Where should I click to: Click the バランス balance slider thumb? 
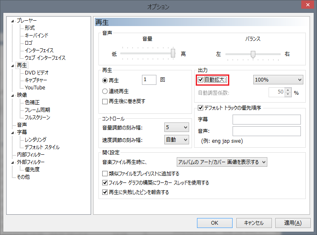[x=253, y=54]
